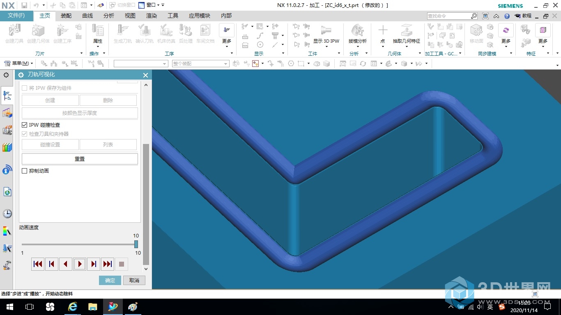
Task: Open the settings gear in left sidebar
Action: point(6,75)
